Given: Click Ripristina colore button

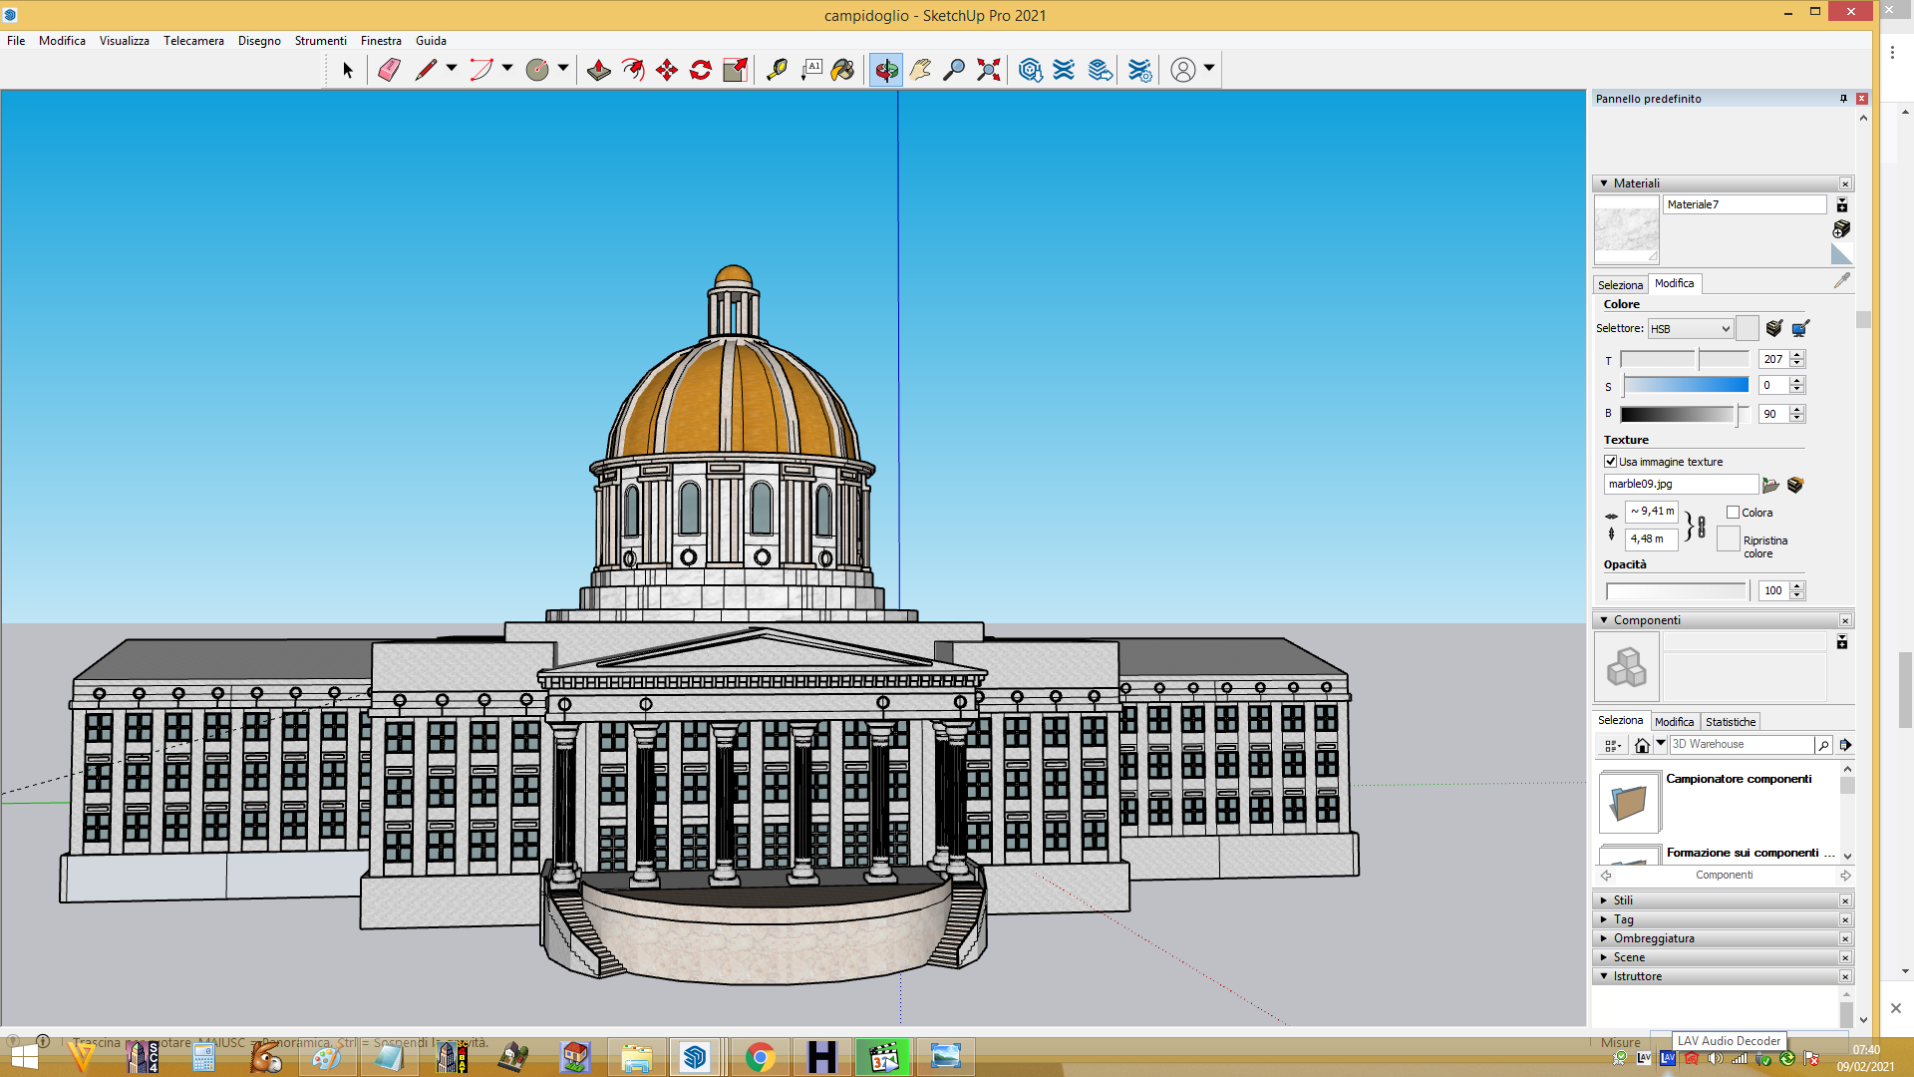Looking at the screenshot, I should click(1729, 539).
